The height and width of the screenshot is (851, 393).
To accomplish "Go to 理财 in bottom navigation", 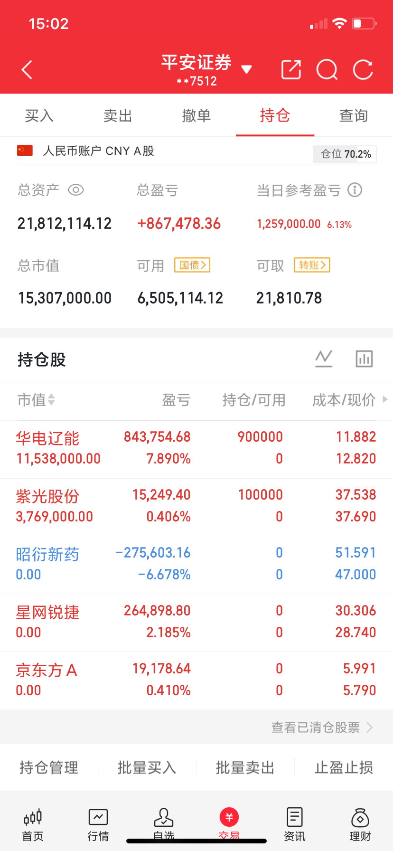I will coord(360,825).
